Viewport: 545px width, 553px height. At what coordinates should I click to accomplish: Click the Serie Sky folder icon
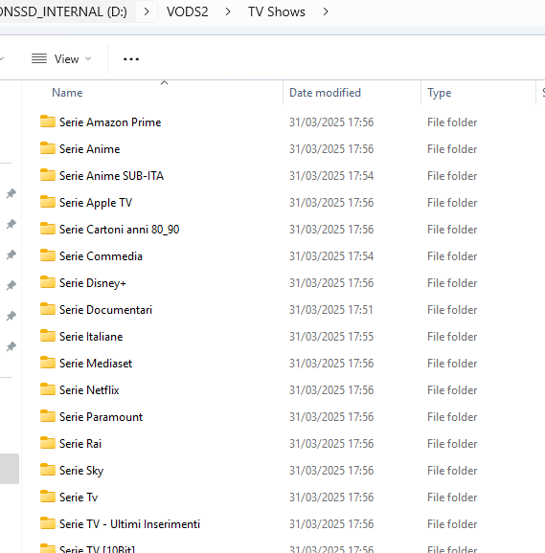[x=48, y=470]
